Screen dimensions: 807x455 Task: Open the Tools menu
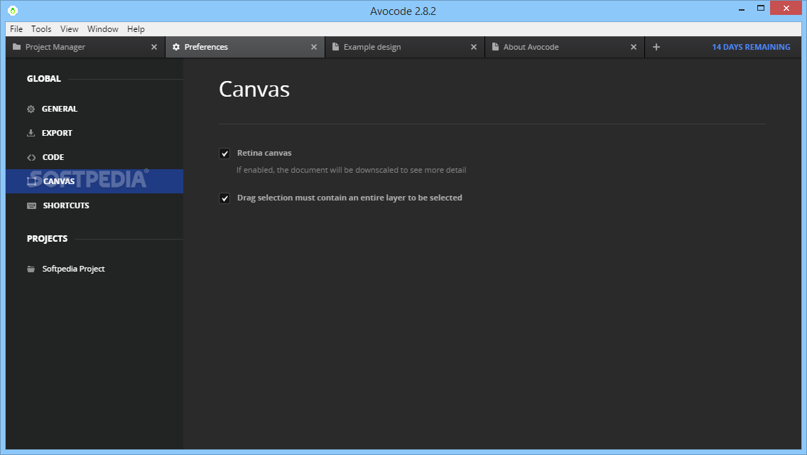41,29
